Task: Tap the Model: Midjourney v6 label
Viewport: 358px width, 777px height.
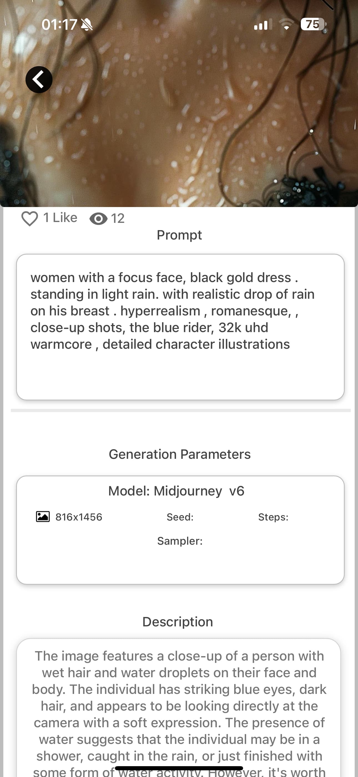Action: click(x=176, y=491)
